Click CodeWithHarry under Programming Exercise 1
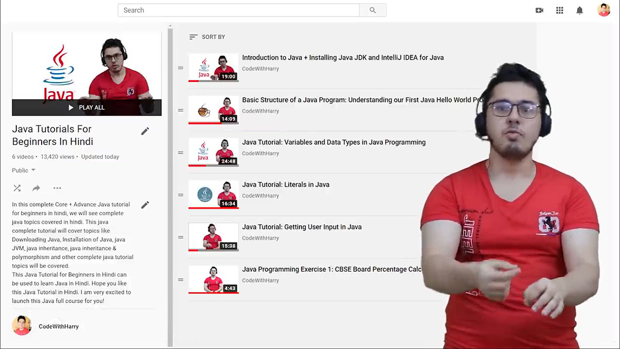Viewport: 620px width, 349px height. point(261,280)
